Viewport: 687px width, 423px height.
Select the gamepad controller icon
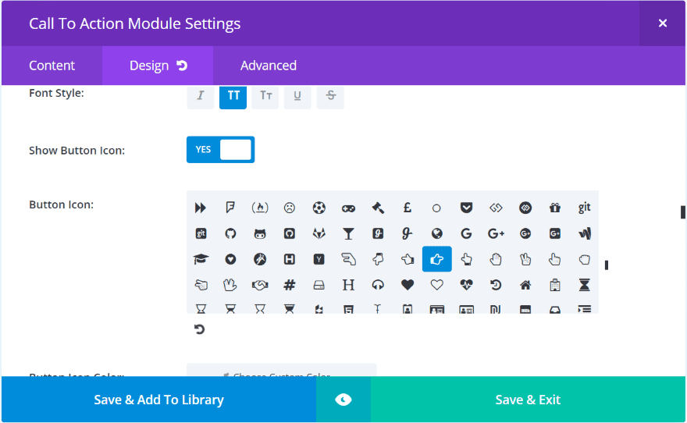tap(348, 208)
